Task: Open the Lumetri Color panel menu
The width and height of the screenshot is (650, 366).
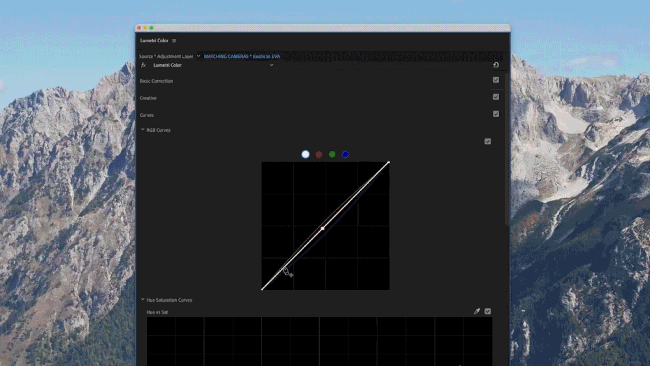Action: (x=174, y=40)
